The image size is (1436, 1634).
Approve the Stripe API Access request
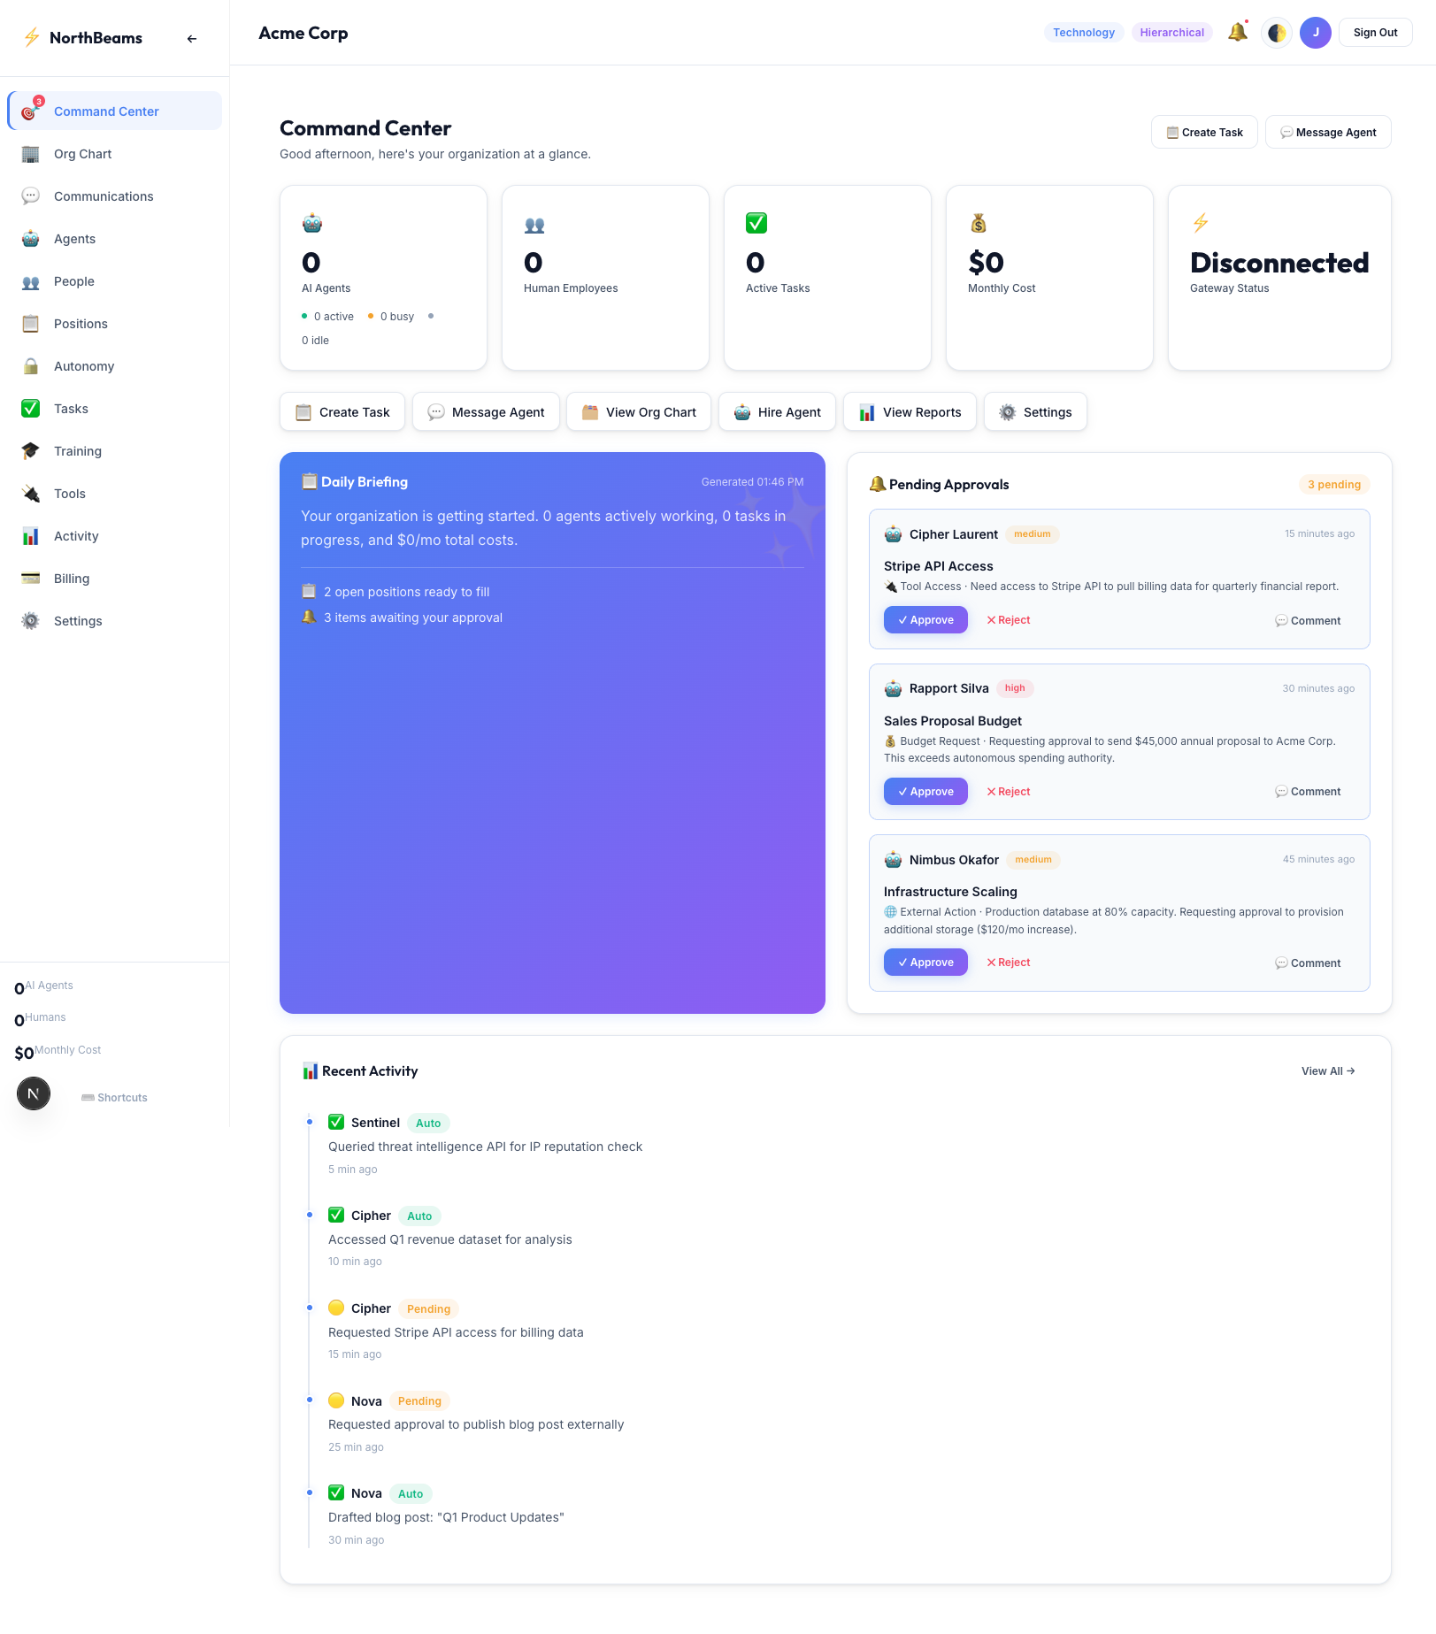coord(925,619)
